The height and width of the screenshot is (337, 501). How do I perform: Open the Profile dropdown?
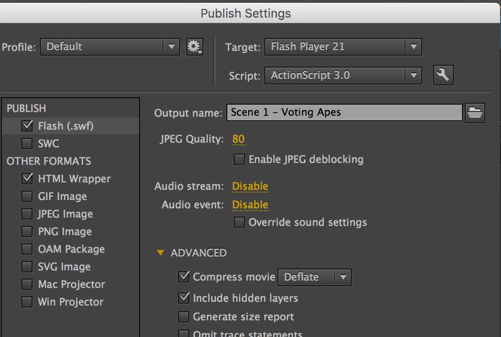pyautogui.click(x=109, y=47)
